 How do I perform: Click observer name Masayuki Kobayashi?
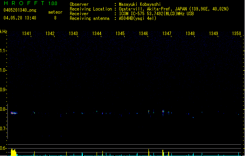[139, 4]
